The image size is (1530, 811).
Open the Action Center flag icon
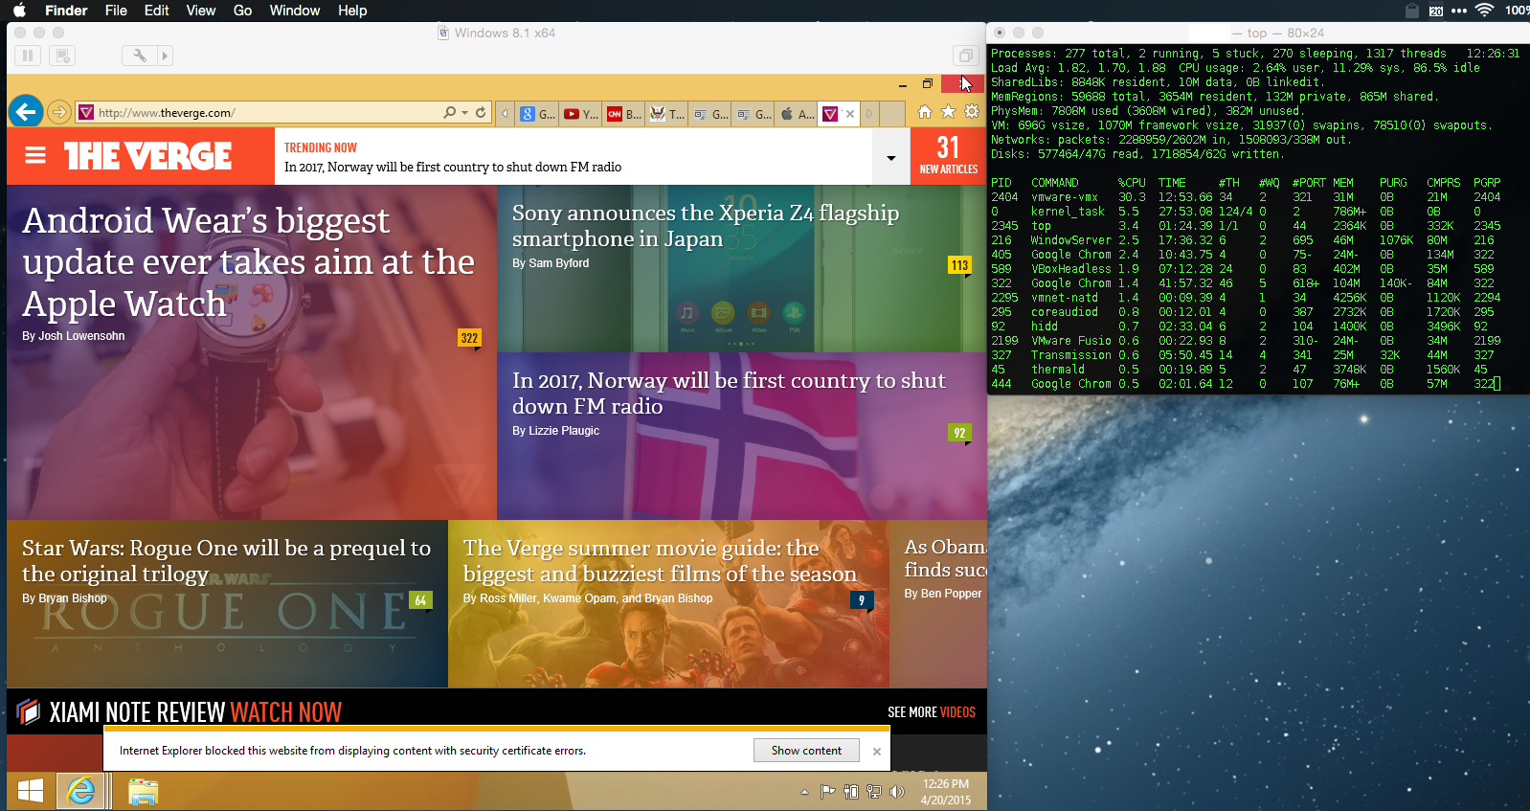(x=827, y=792)
